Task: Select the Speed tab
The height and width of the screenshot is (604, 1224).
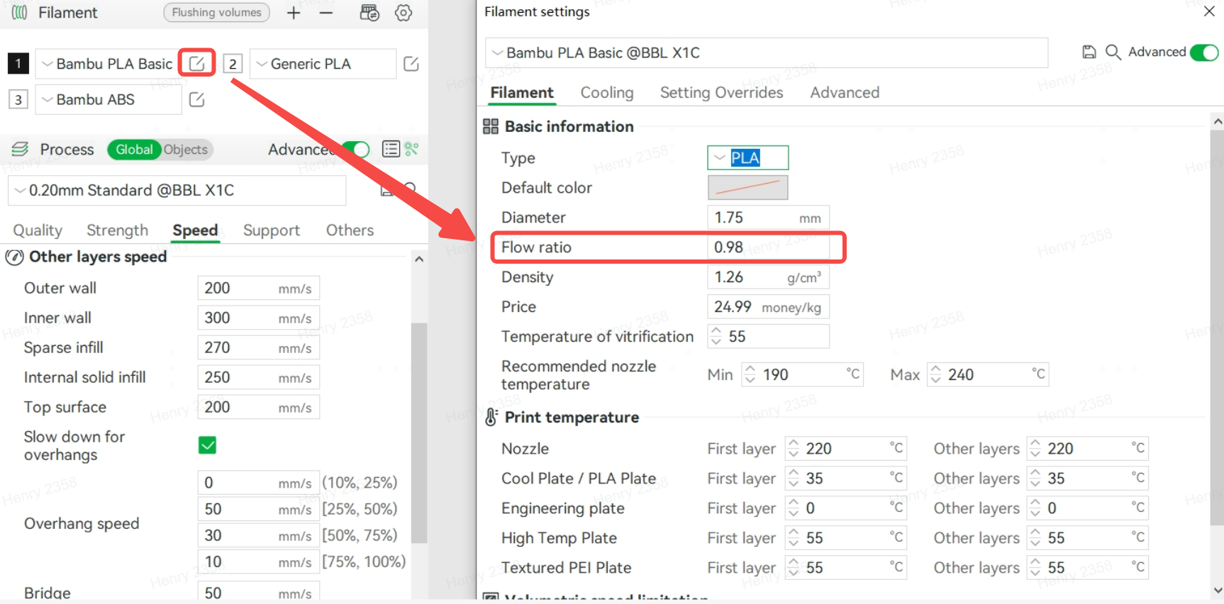Action: (195, 230)
